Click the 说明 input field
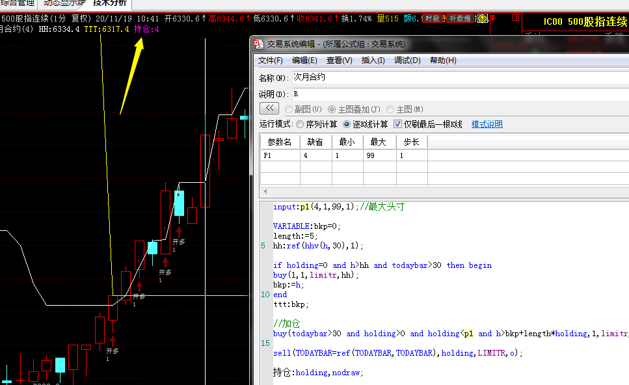This screenshot has height=385, width=629. point(461,94)
